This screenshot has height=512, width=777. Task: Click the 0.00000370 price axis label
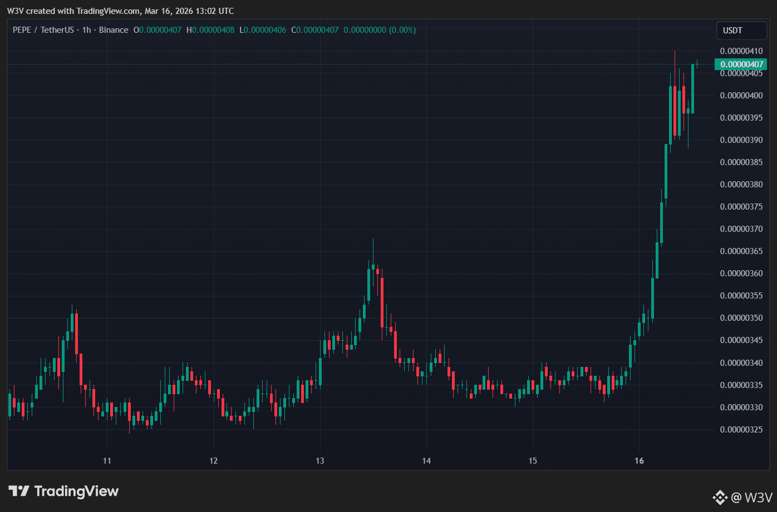(741, 228)
